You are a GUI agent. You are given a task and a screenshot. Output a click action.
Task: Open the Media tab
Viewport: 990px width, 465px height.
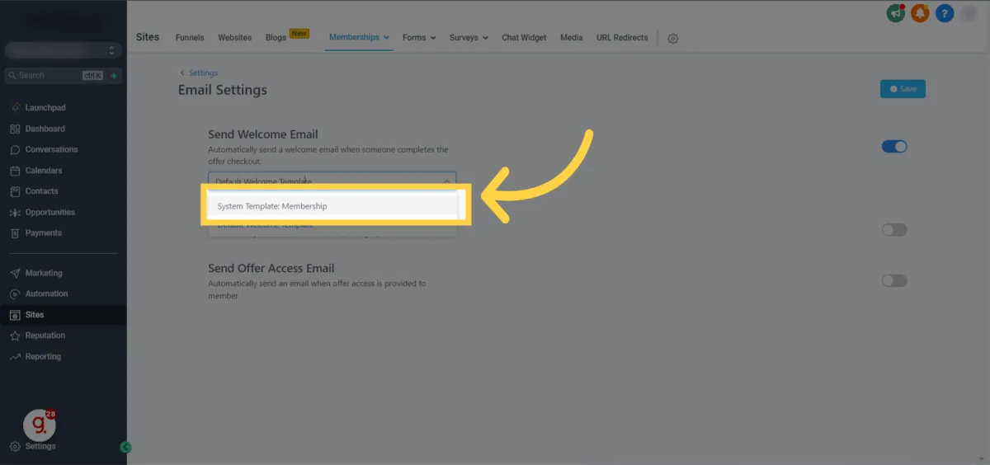point(571,38)
